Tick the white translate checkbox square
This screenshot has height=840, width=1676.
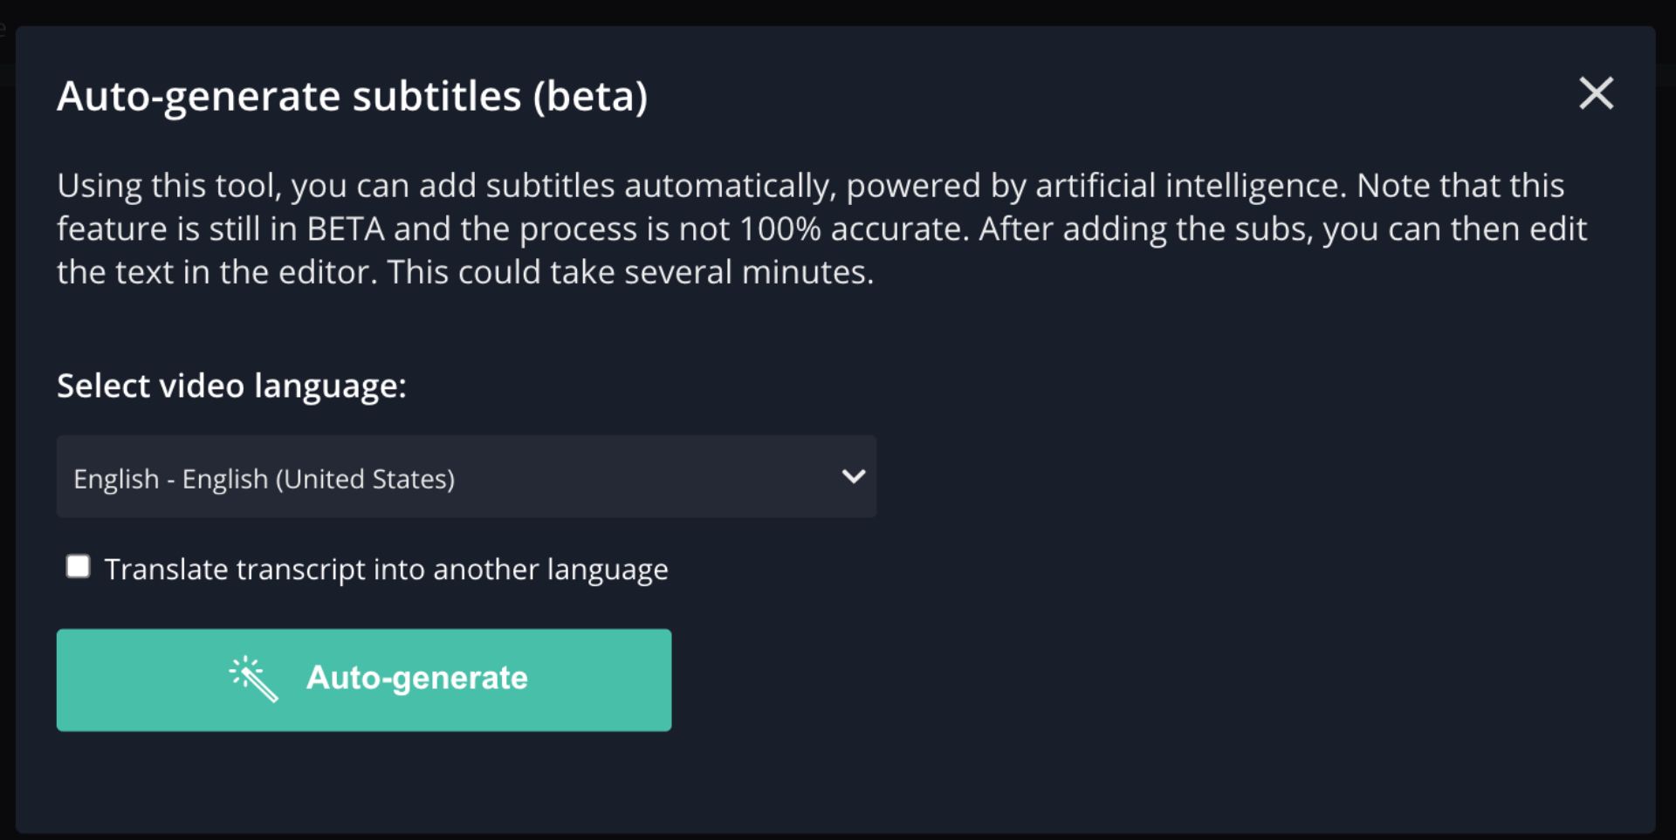(79, 567)
